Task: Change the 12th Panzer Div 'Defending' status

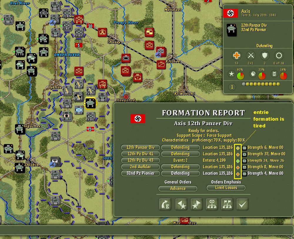Action: point(181,147)
